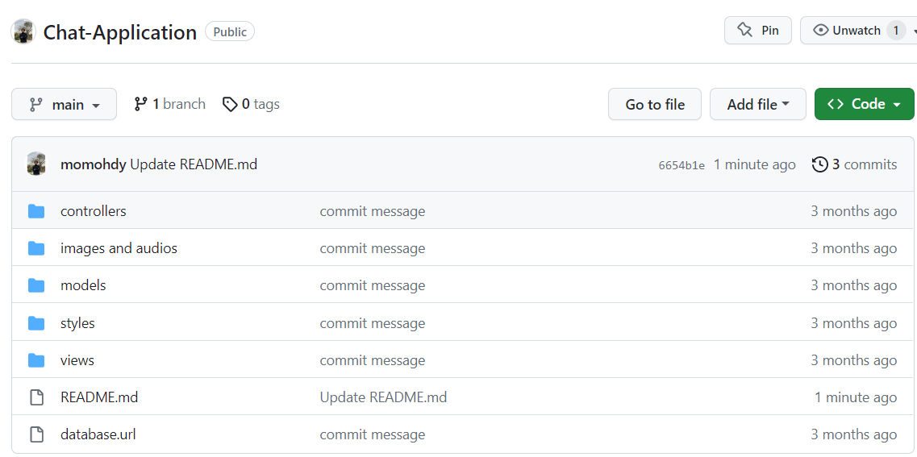Click the views folder icon
Image resolution: width=917 pixels, height=457 pixels.
coord(36,360)
